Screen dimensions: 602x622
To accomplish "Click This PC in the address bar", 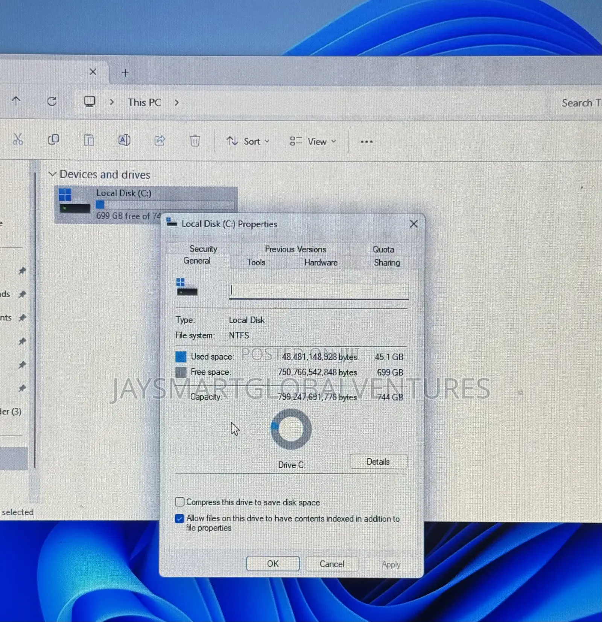I will 144,102.
